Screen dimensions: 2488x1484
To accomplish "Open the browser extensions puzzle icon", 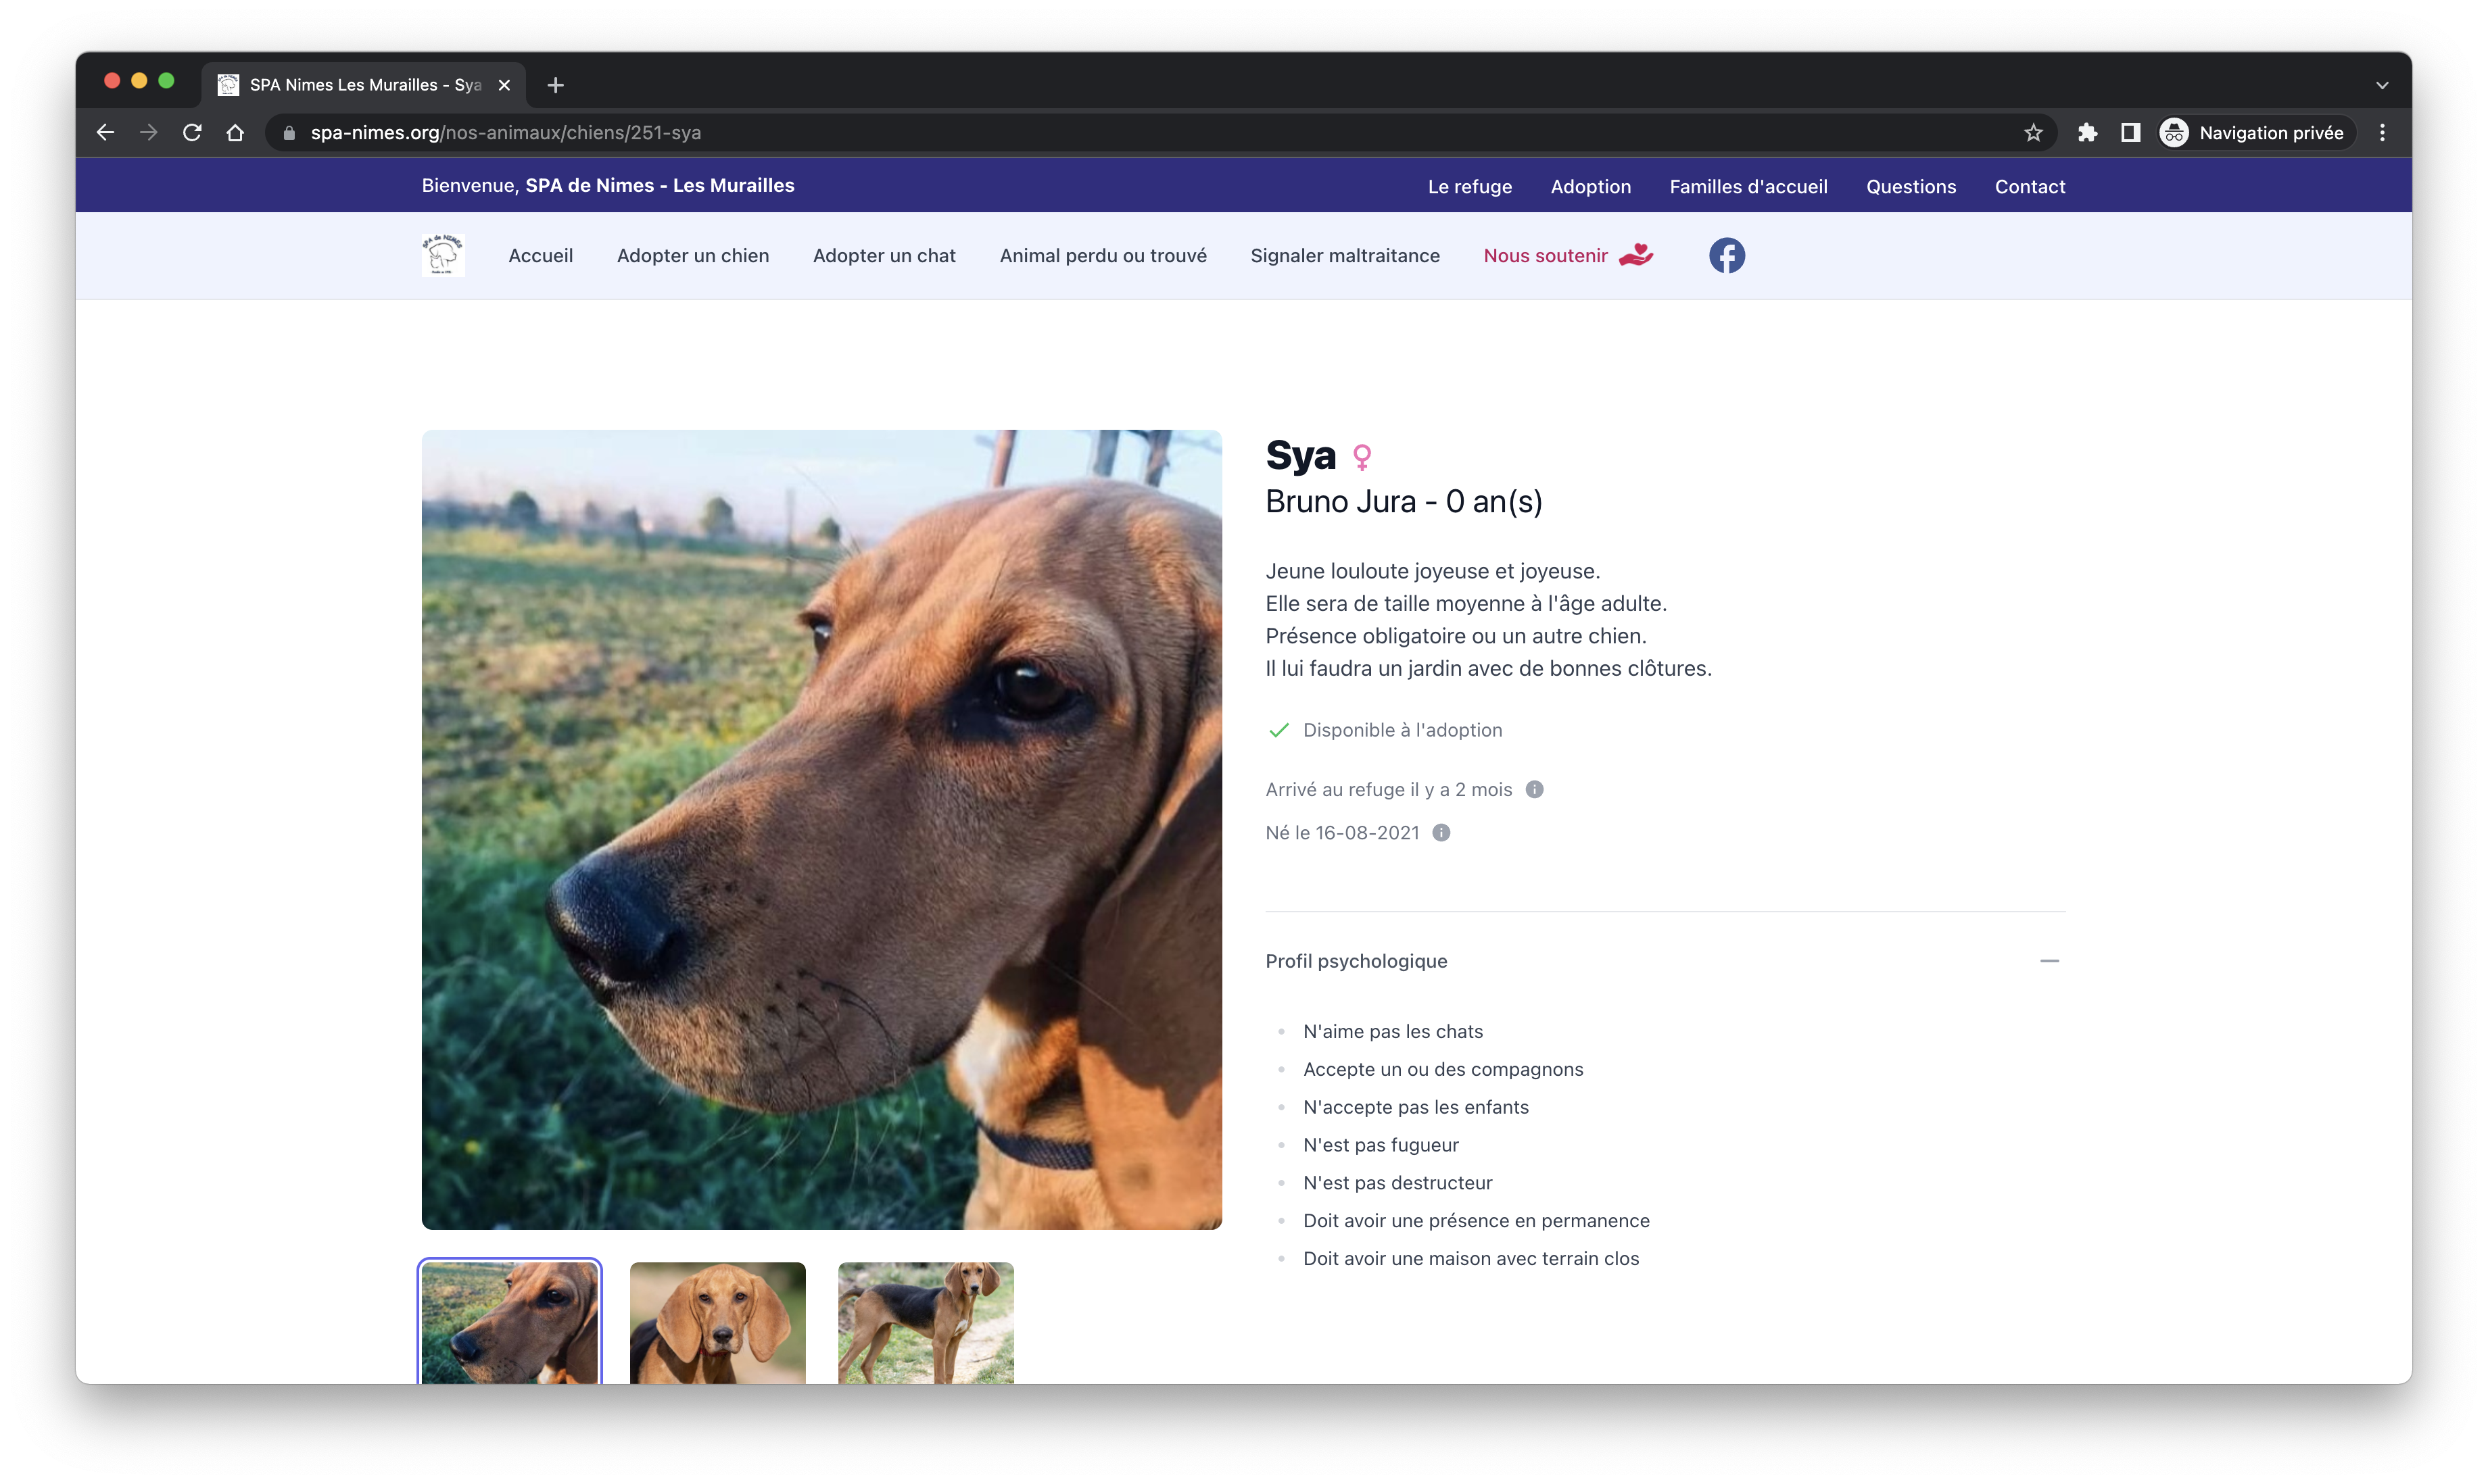I will 2087,133.
